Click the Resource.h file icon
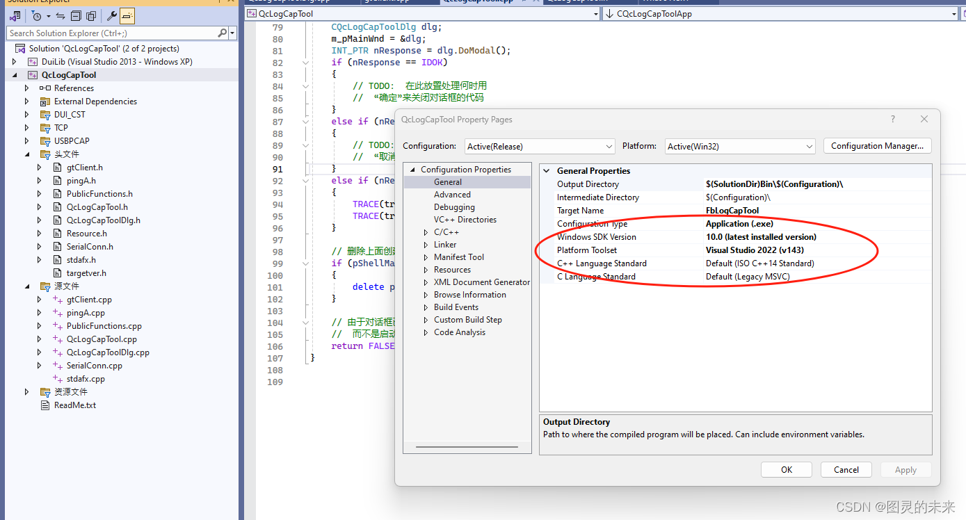966x520 pixels. pyautogui.click(x=58, y=234)
